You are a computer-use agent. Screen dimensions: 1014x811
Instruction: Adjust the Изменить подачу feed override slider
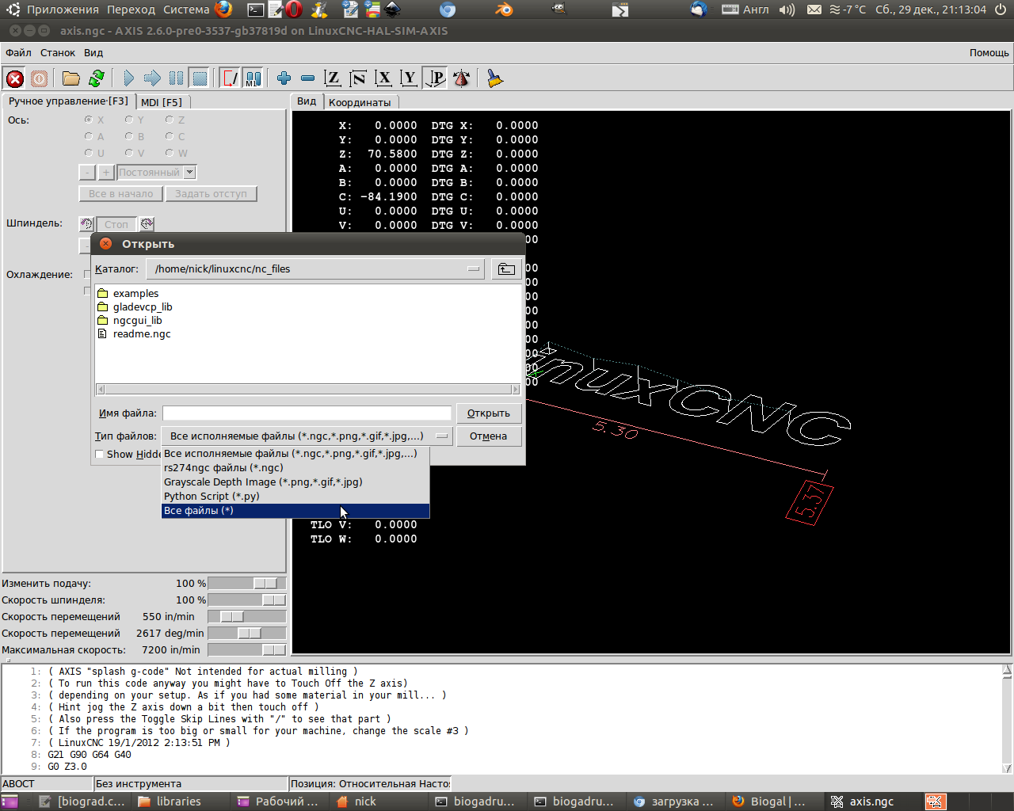[265, 584]
